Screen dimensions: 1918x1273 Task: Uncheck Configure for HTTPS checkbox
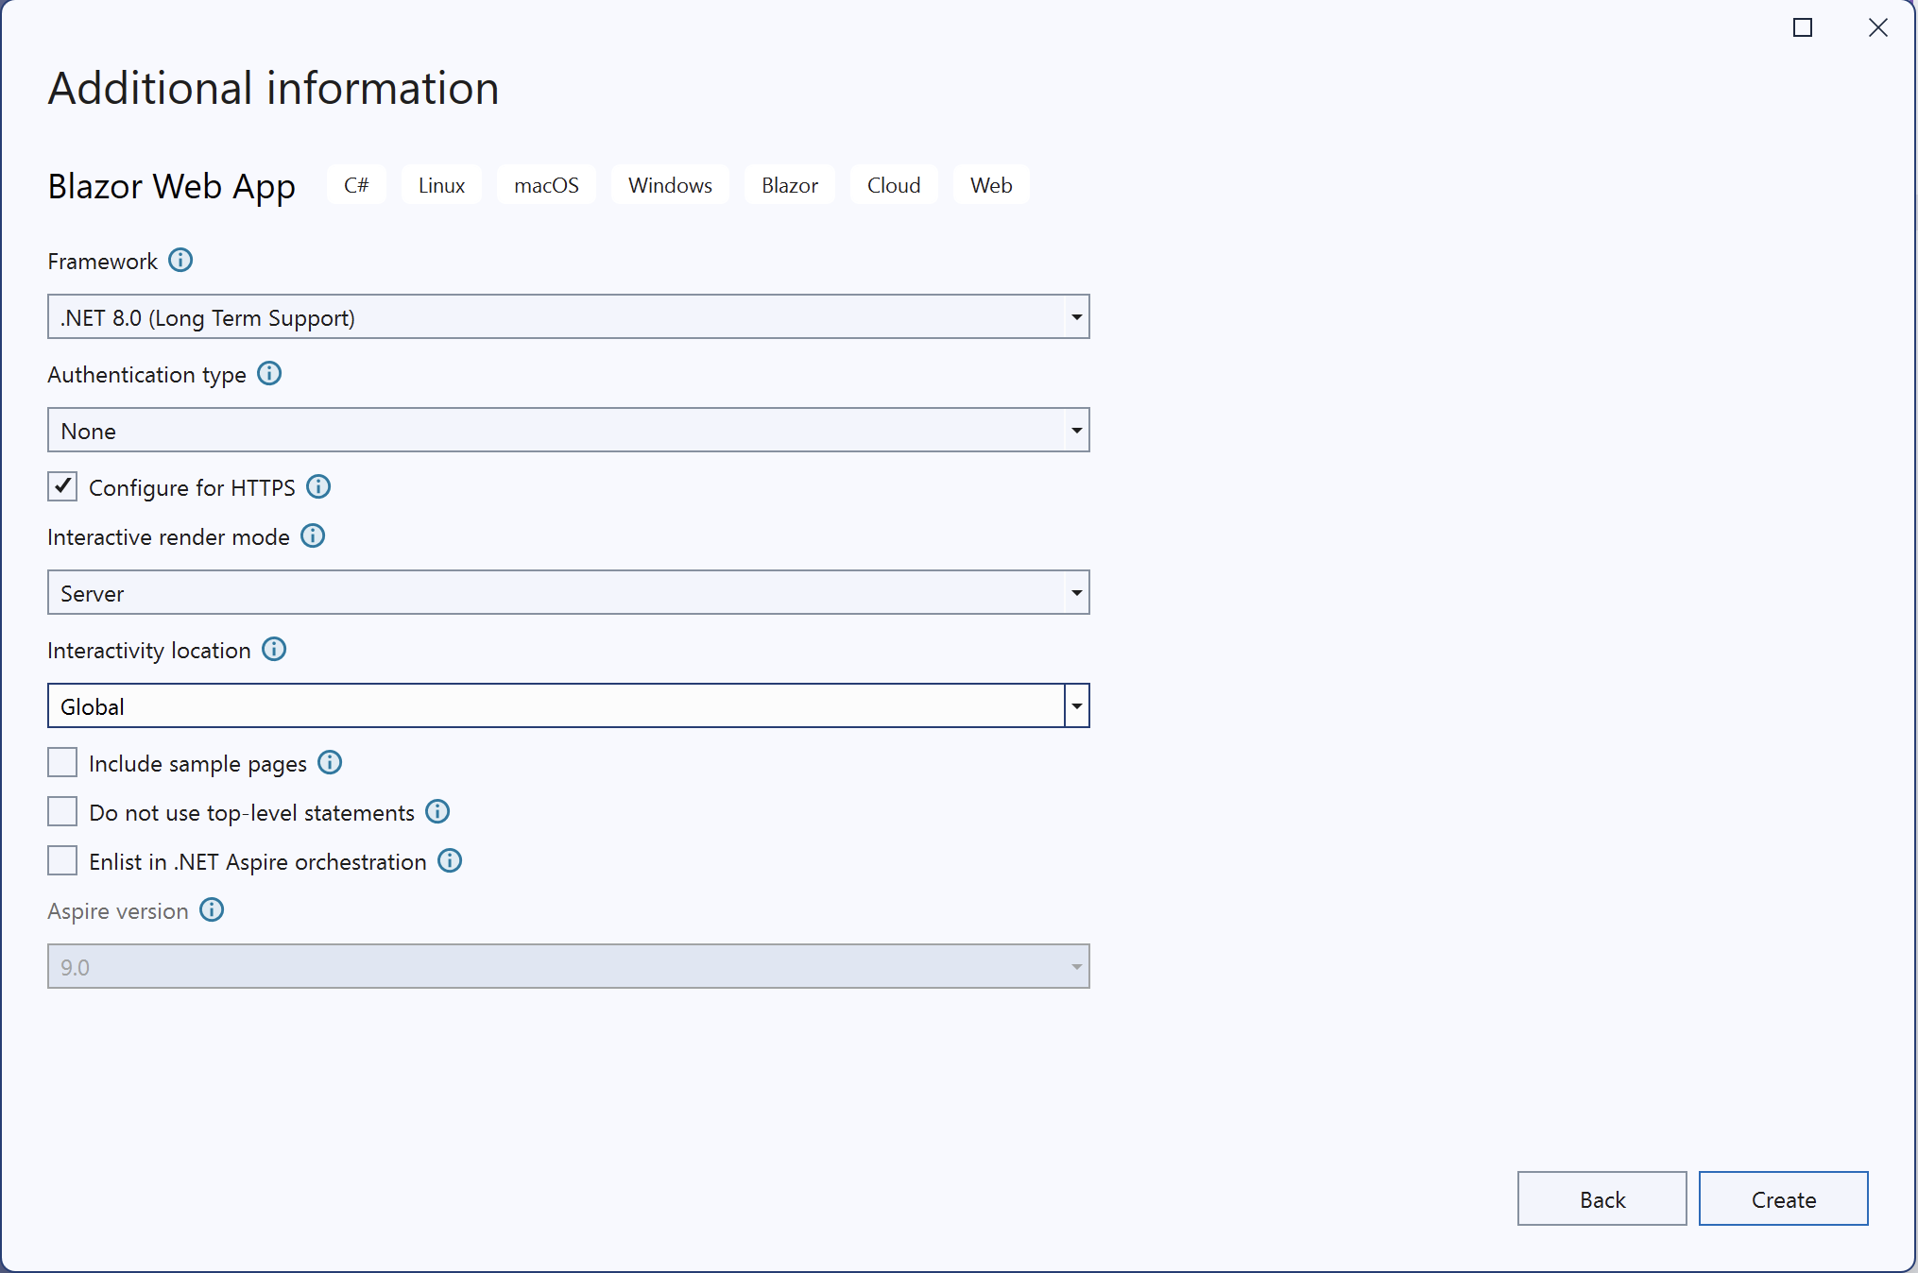[x=62, y=486]
